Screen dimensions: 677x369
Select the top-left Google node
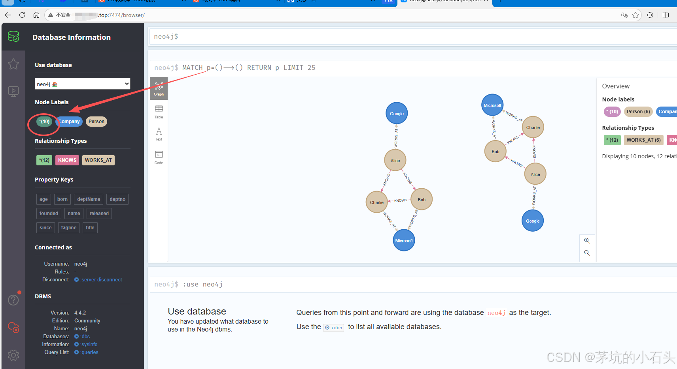pos(397,114)
